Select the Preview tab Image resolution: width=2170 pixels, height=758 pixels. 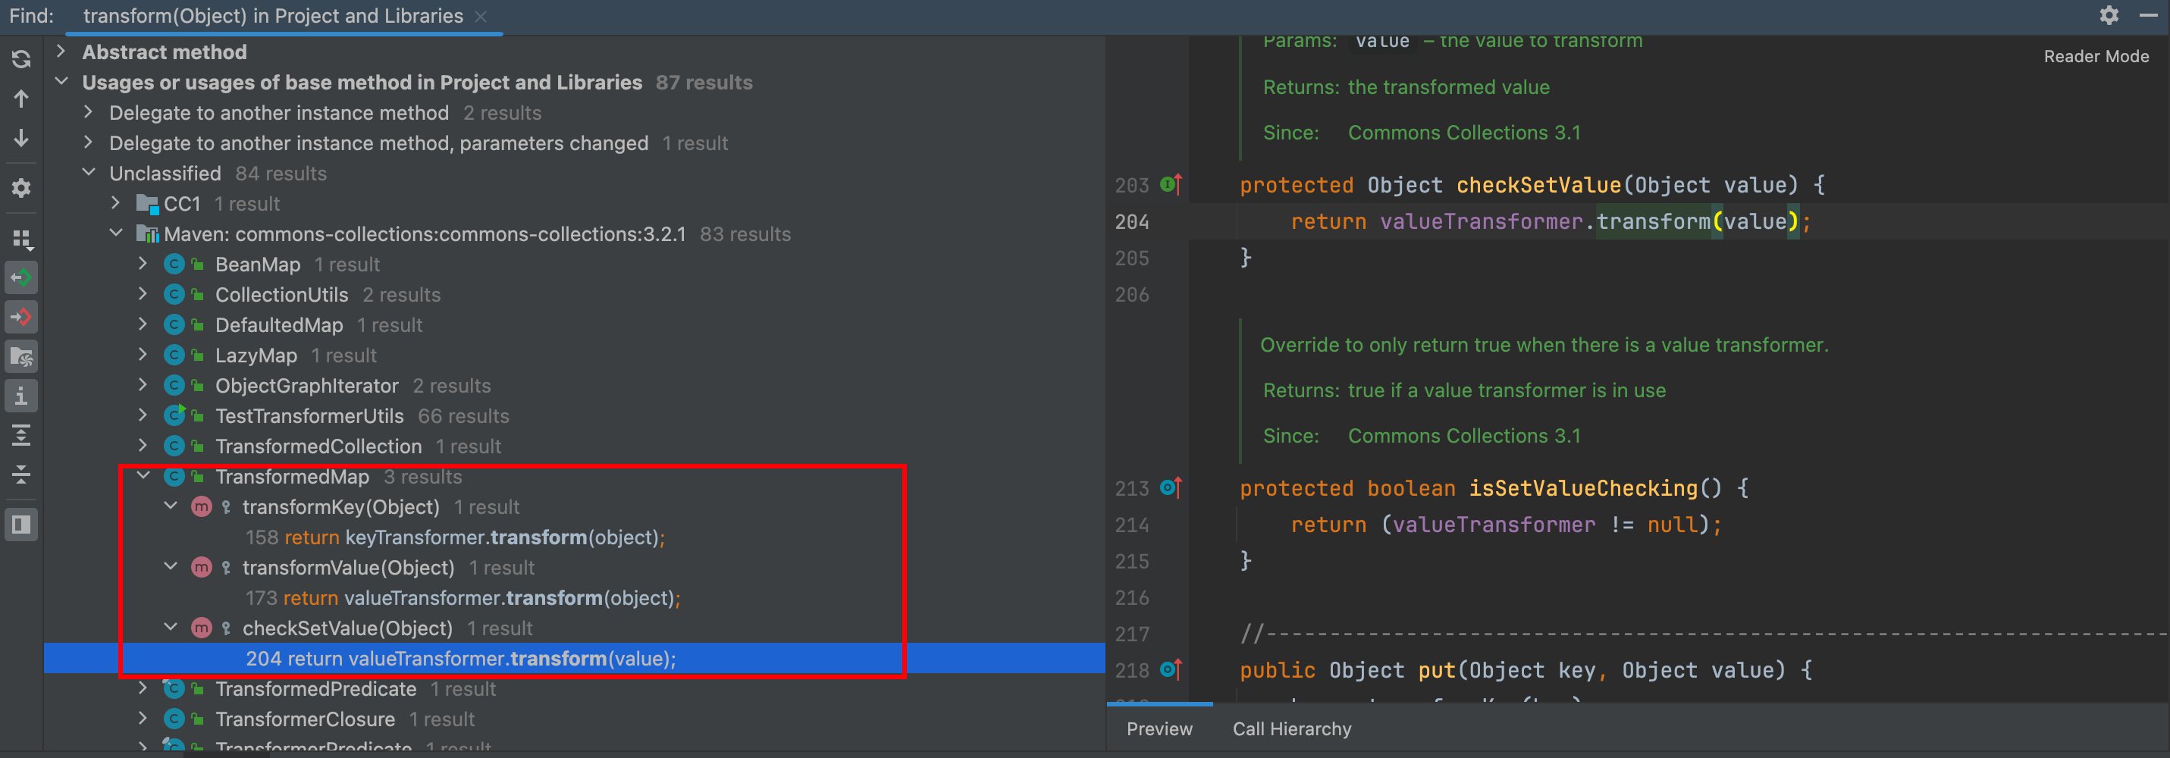coord(1159,728)
